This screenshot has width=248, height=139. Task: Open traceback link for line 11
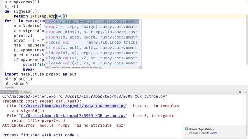(73, 106)
